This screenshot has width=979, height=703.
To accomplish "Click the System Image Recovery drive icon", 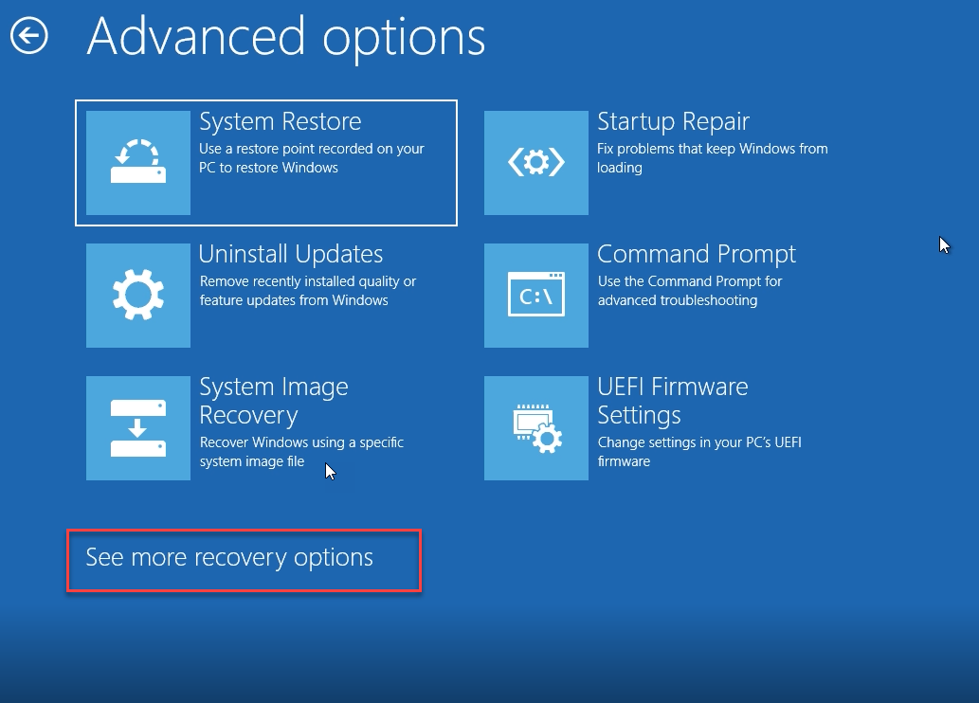I will pyautogui.click(x=137, y=427).
